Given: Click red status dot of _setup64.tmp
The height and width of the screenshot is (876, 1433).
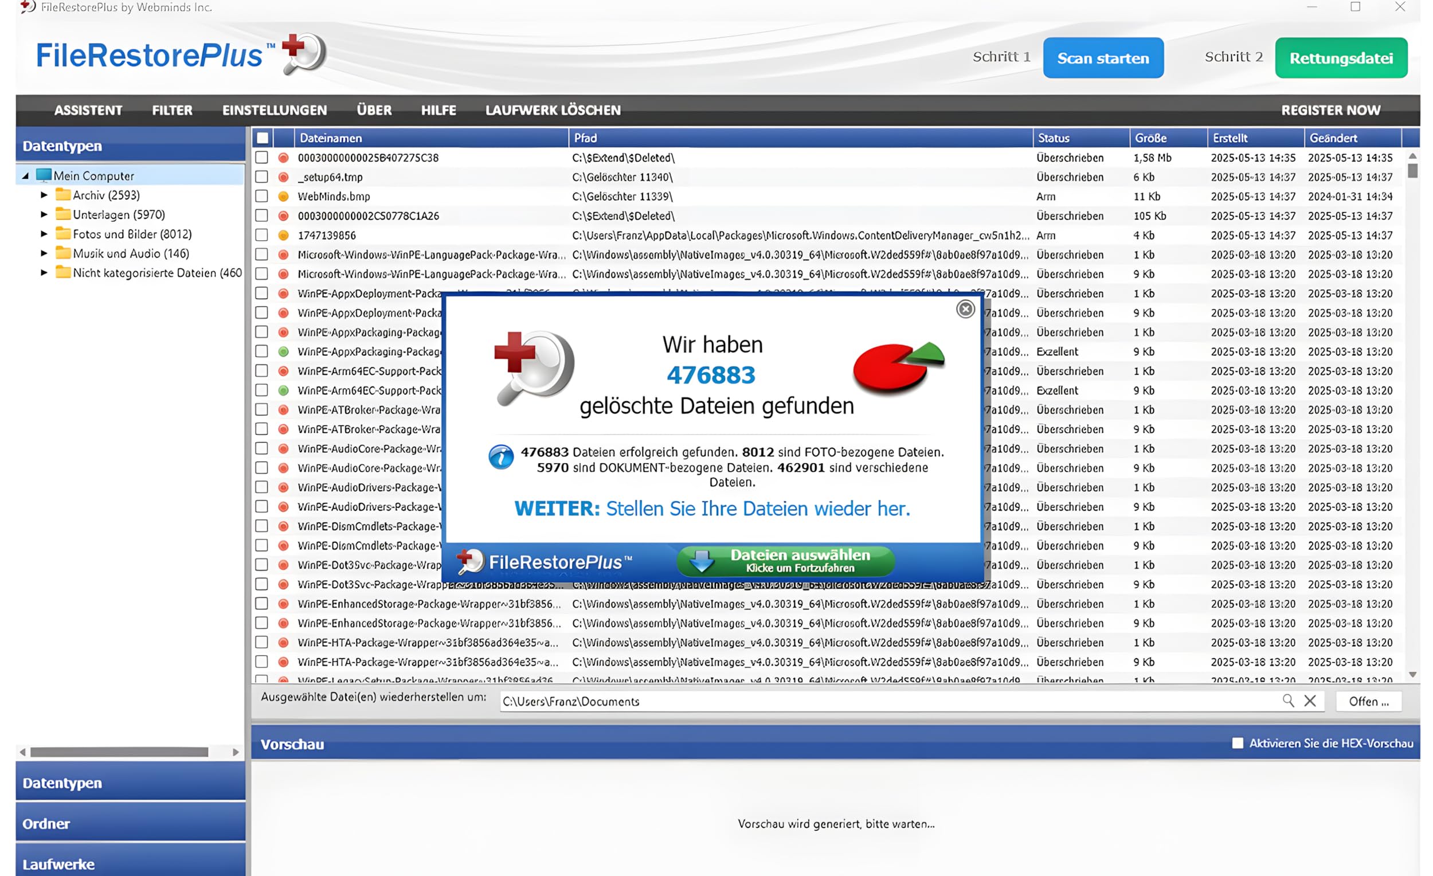Looking at the screenshot, I should click(283, 177).
